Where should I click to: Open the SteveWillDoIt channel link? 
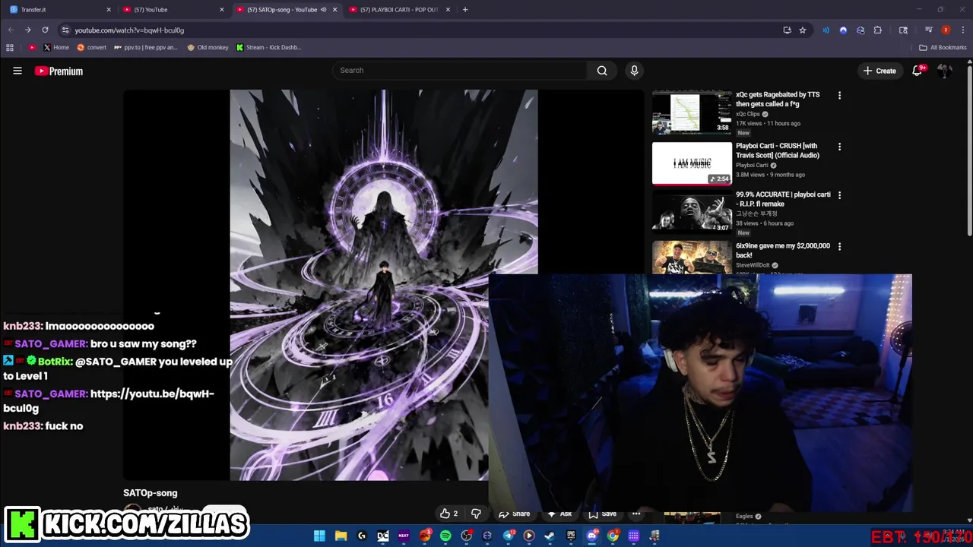(x=753, y=265)
